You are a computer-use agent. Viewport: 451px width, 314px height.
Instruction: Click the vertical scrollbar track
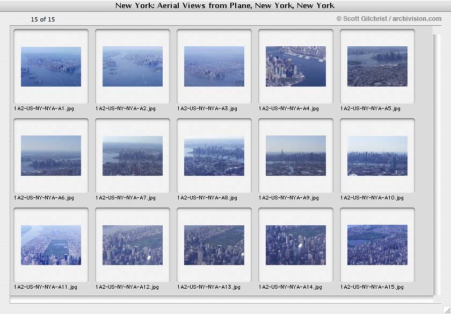437,165
